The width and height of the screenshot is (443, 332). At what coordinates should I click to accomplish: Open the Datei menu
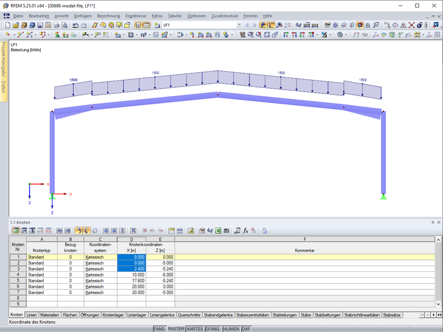18,16
